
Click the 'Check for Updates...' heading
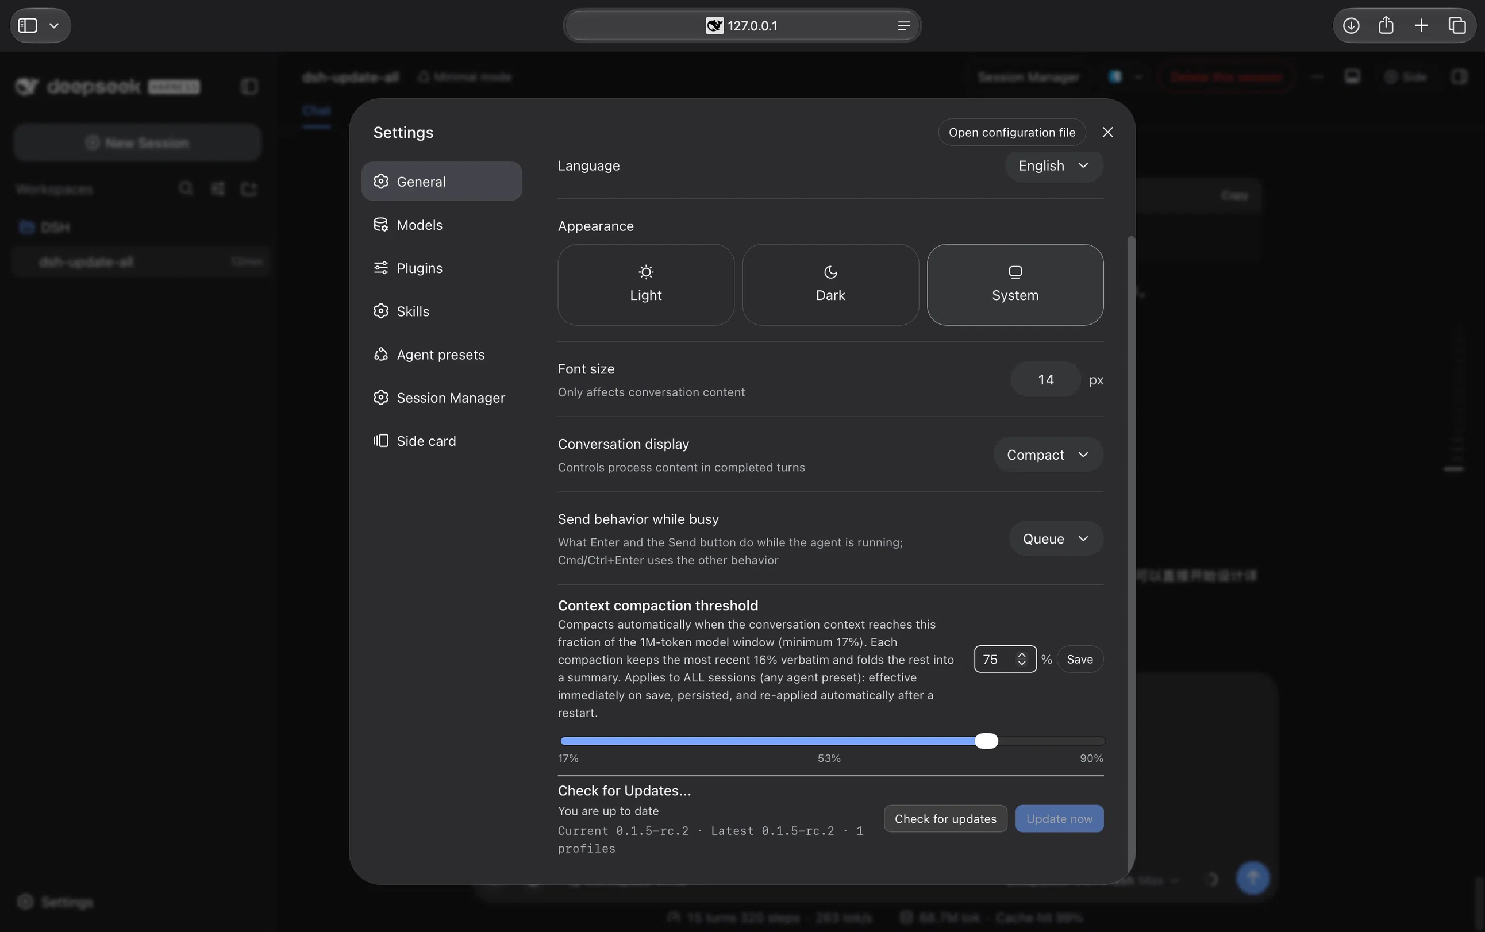click(624, 790)
